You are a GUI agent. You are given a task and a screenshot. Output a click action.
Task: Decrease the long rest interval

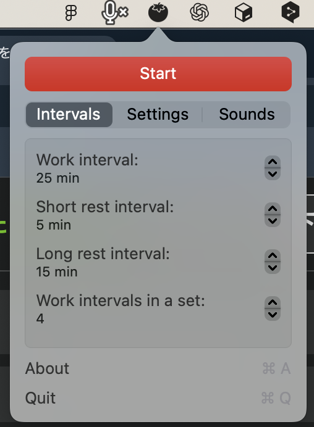[x=273, y=268]
